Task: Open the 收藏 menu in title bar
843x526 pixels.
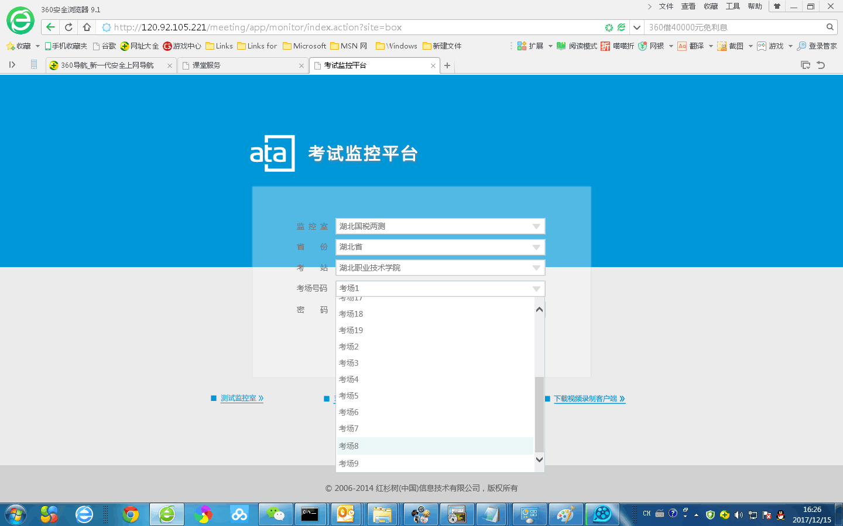Action: 711,6
